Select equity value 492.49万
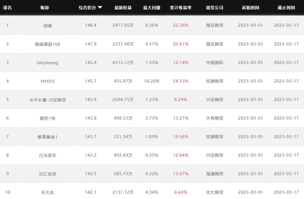Screen dimensions: 304x199 [x=123, y=155]
